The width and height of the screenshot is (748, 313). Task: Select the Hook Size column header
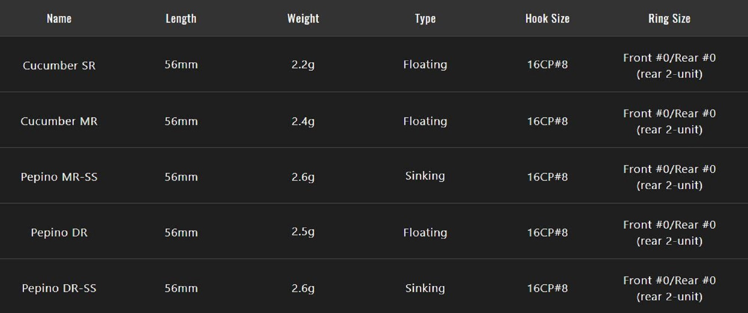547,19
